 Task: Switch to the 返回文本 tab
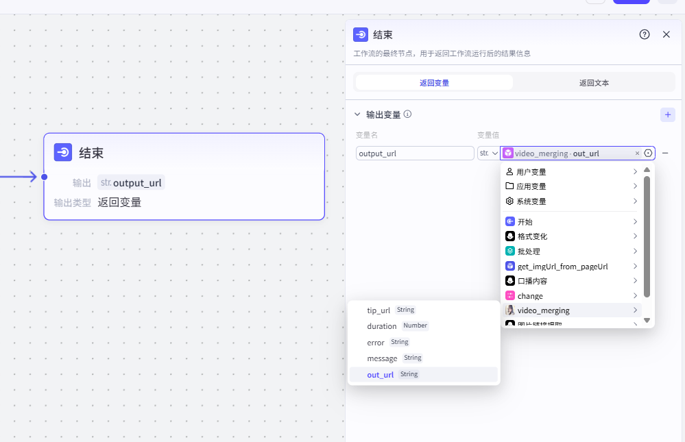(x=594, y=83)
